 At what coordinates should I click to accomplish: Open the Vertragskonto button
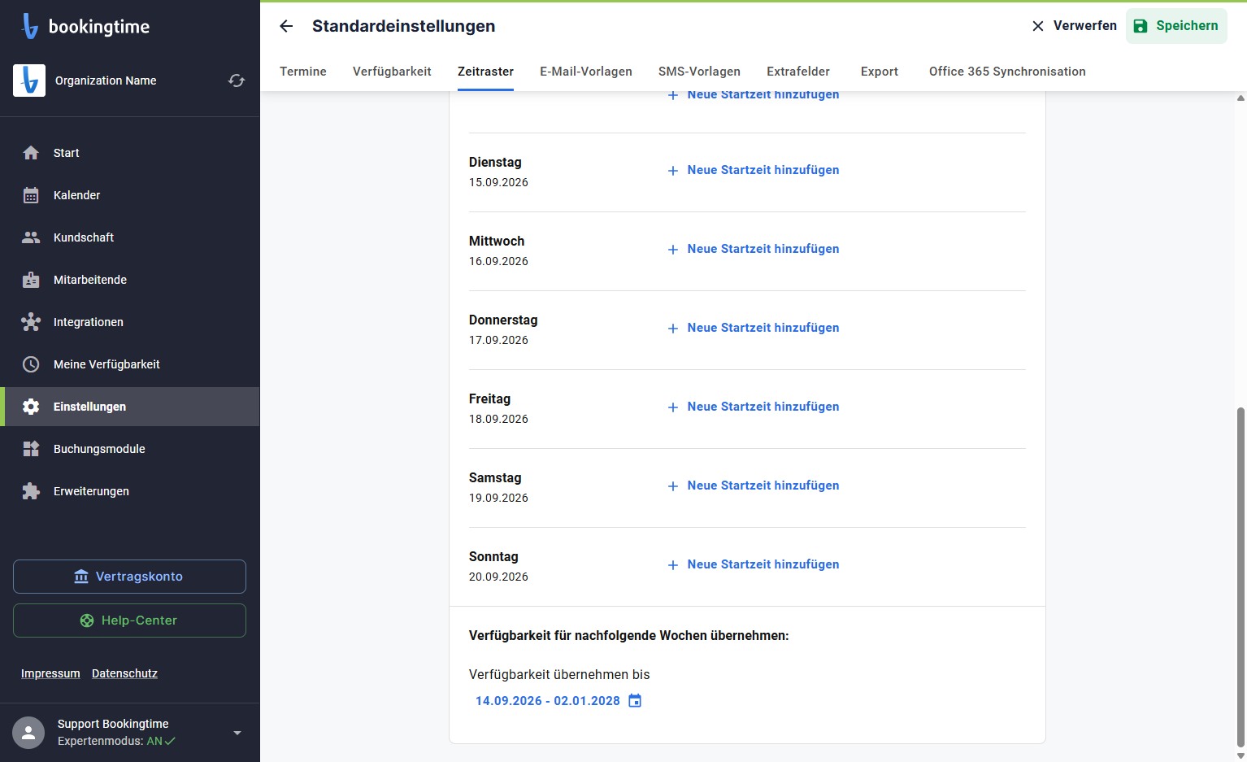(x=129, y=577)
